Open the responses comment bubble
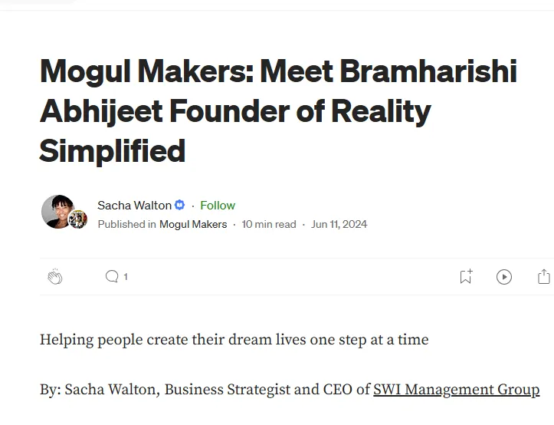554x425 pixels. pos(112,276)
